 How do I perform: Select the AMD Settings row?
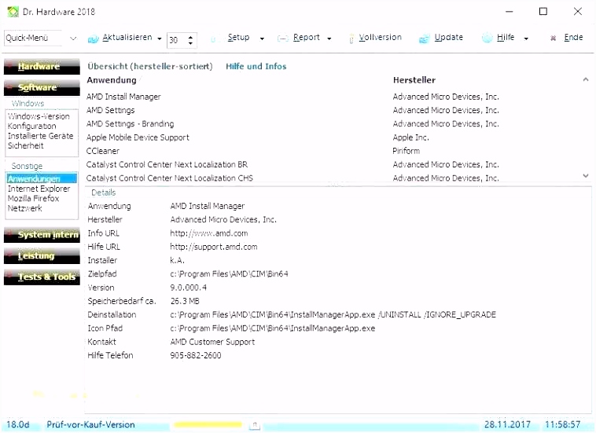coord(111,111)
